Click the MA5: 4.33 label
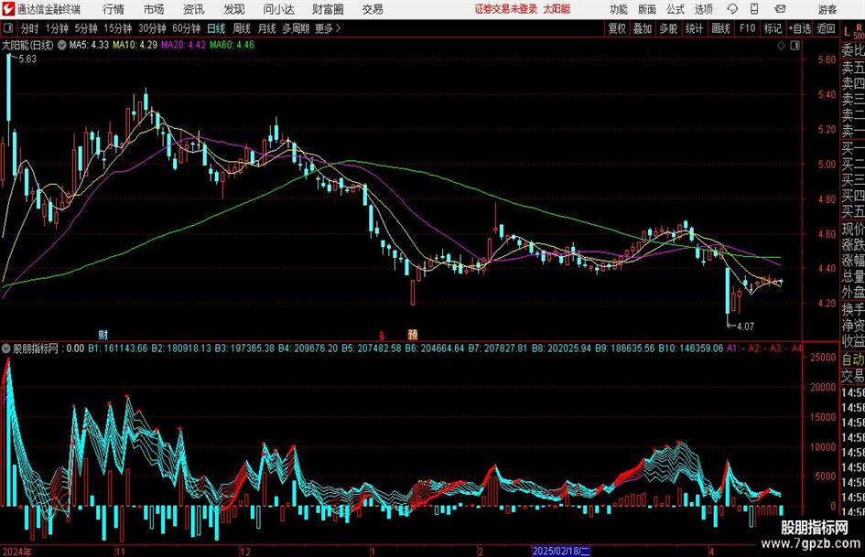This screenshot has height=557, width=865. click(x=89, y=45)
